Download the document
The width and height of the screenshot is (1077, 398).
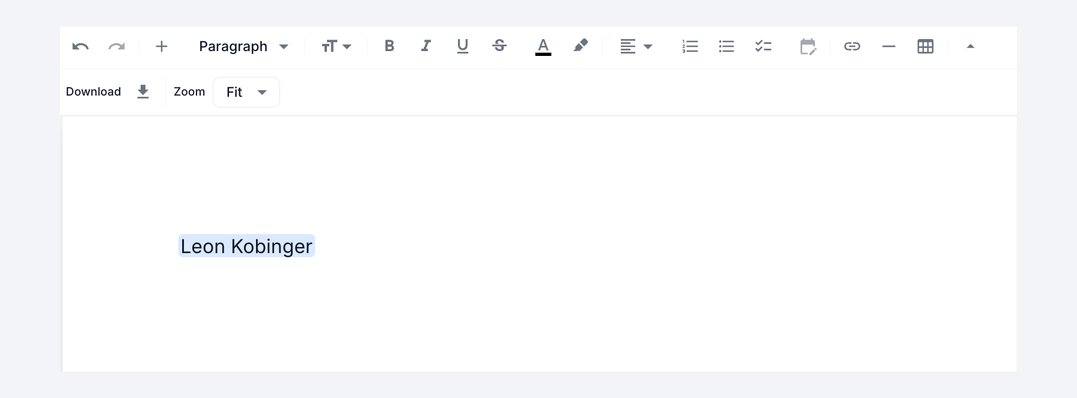pyautogui.click(x=143, y=91)
